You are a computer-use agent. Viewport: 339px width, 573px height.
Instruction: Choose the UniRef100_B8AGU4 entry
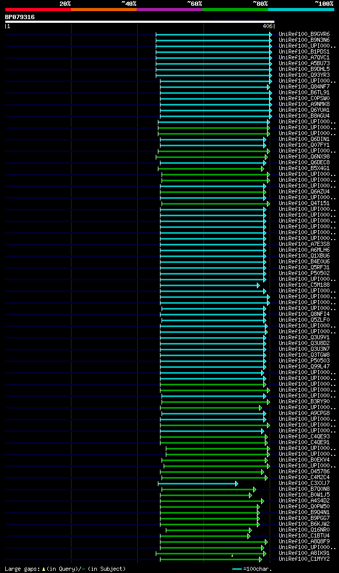click(x=304, y=116)
